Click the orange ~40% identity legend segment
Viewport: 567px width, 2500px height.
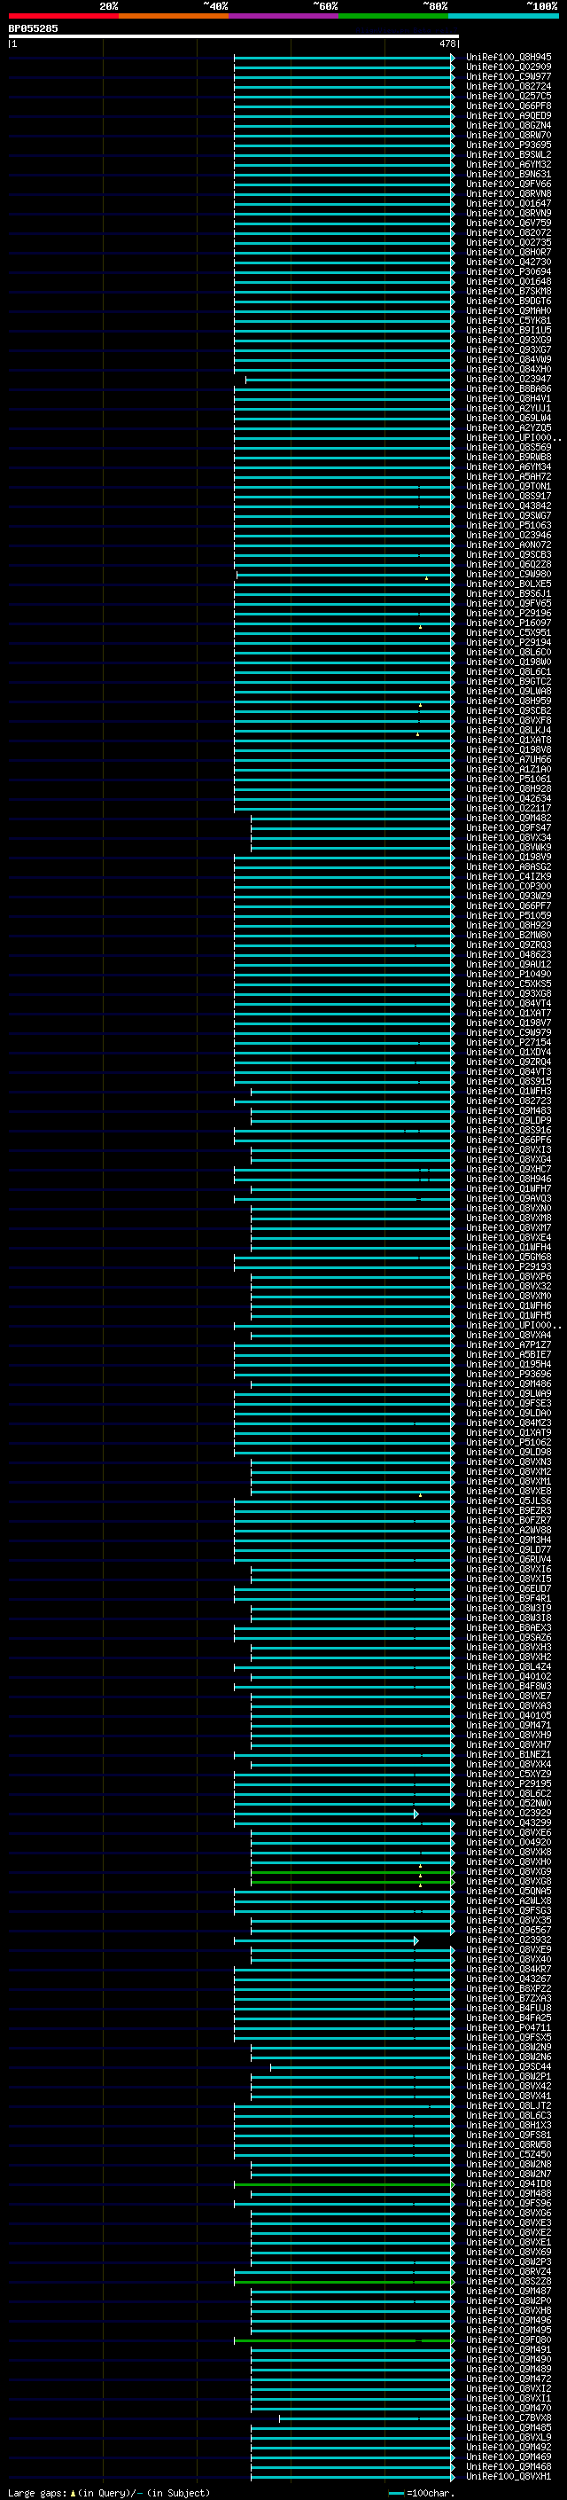pos(174,16)
